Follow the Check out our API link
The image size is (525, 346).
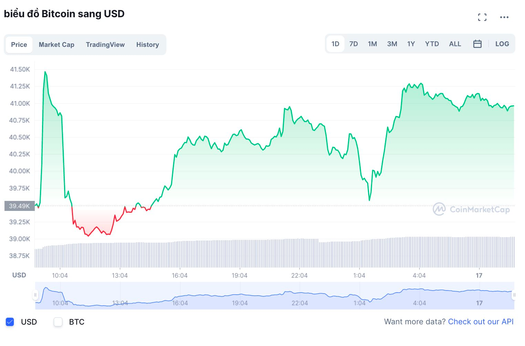(481, 322)
